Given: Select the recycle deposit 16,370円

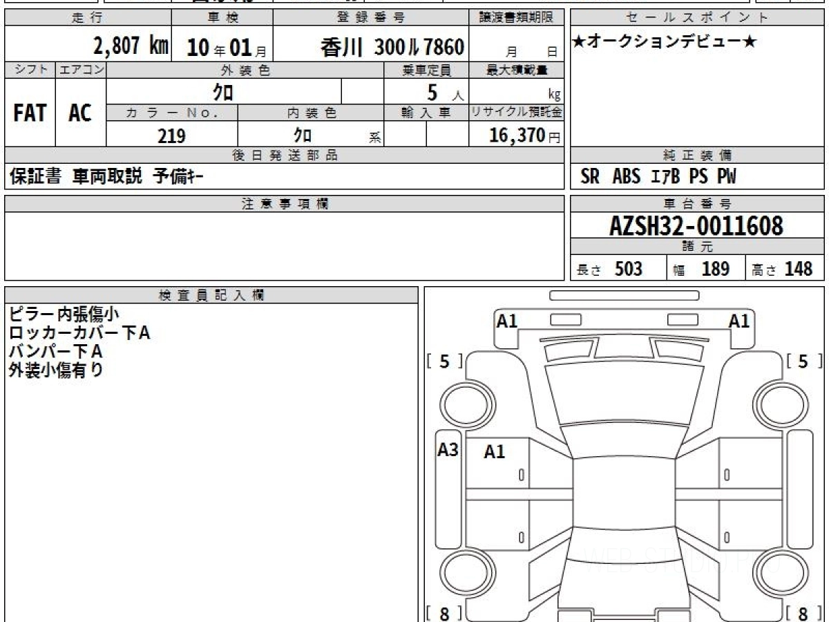Looking at the screenshot, I should (524, 135).
